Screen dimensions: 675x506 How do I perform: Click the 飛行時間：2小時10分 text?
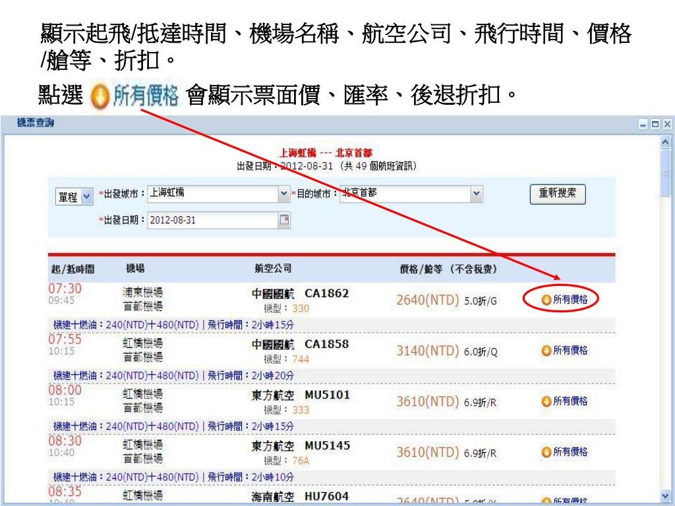pos(251,477)
